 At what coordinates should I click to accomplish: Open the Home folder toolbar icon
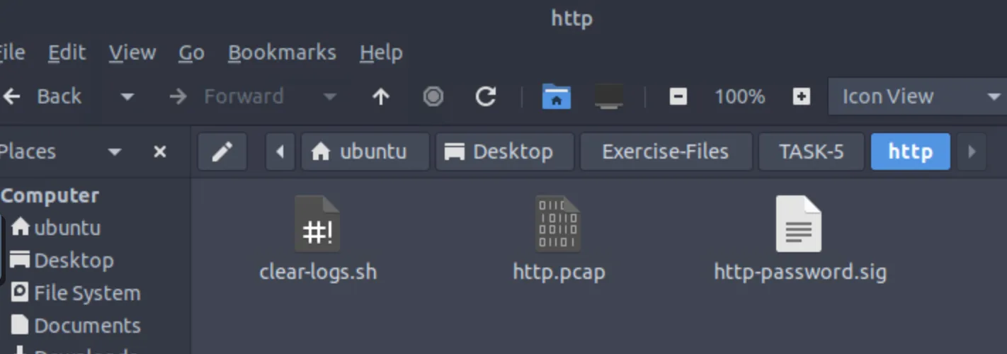[x=557, y=97]
